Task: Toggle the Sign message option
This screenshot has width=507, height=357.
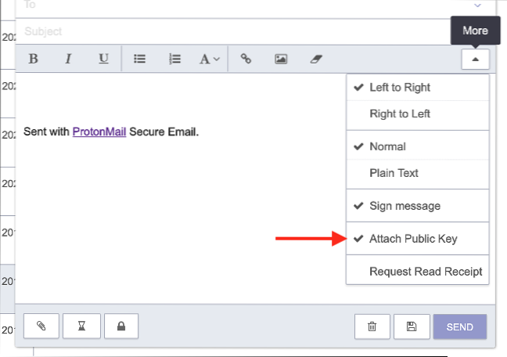Action: click(x=418, y=206)
